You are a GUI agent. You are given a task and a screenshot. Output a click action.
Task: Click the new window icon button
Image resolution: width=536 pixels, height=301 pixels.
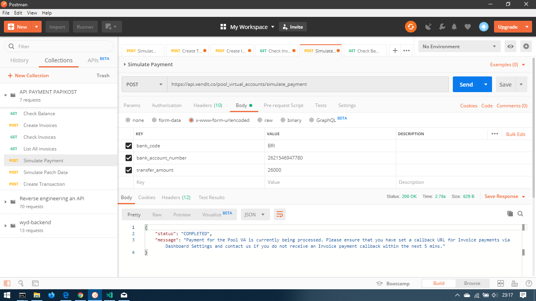112,27
